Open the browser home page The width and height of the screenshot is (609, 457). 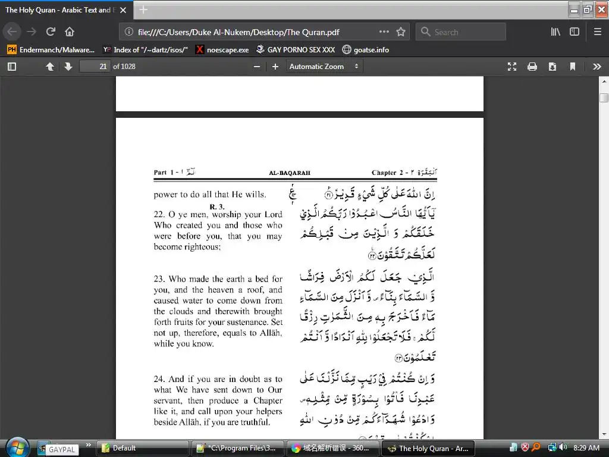point(70,32)
